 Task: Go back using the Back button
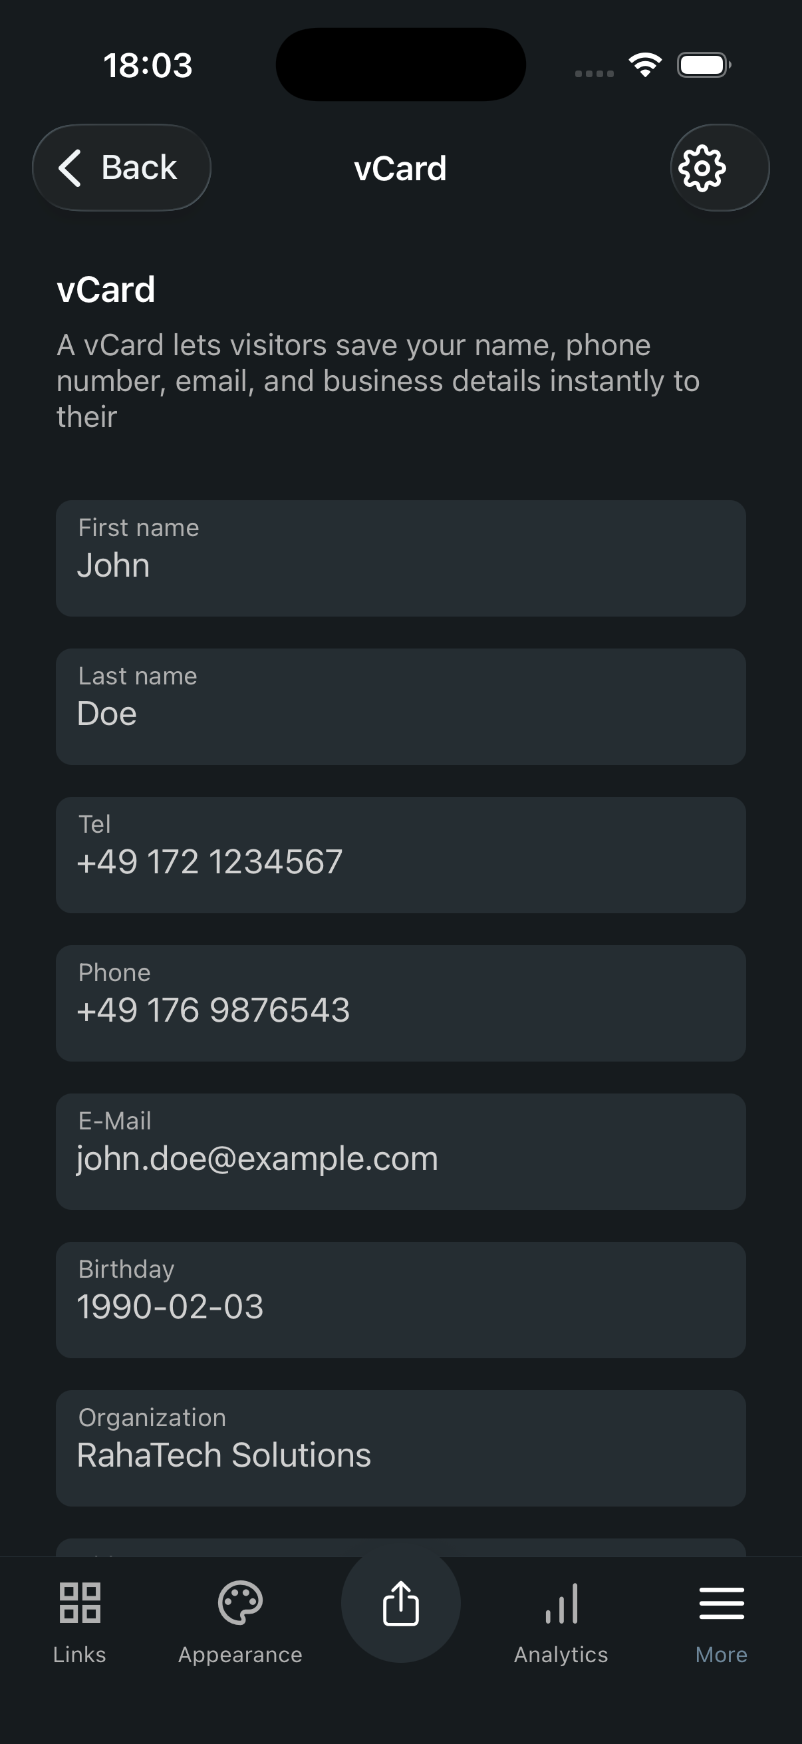pos(122,168)
